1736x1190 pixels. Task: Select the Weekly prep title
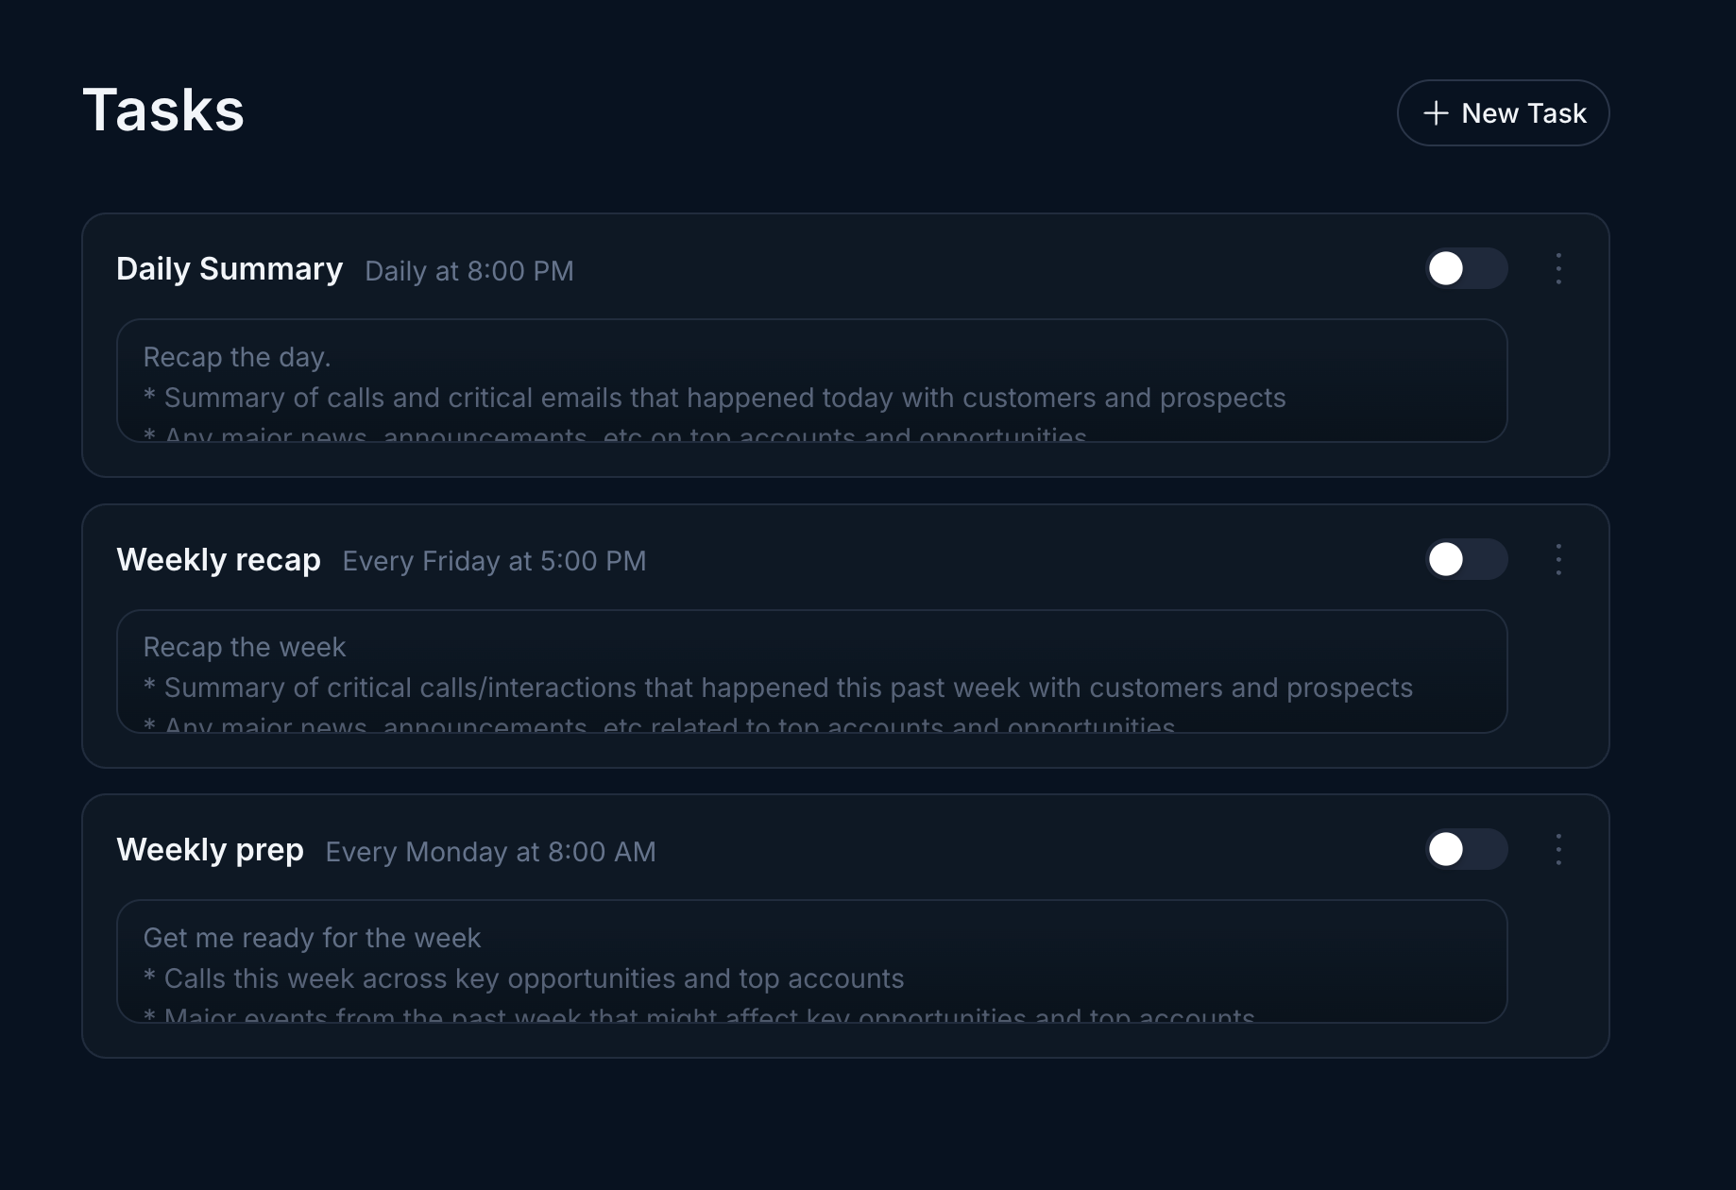(x=210, y=849)
